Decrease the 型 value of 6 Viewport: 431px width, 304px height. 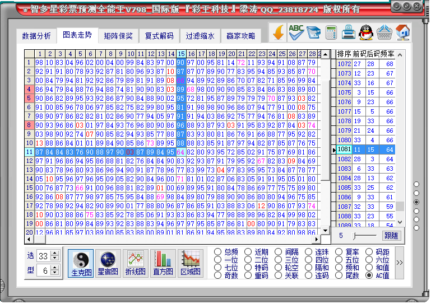click(55, 273)
